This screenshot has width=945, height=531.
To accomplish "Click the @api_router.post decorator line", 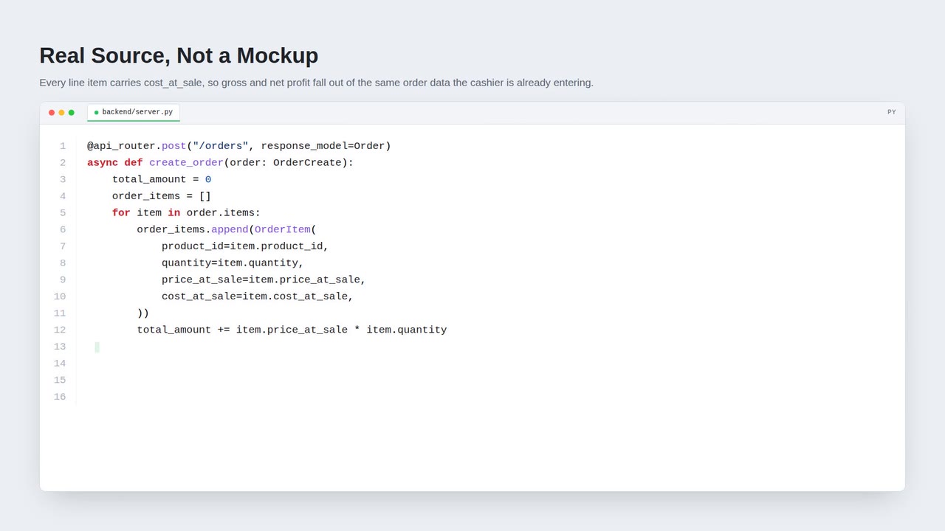I will click(239, 146).
